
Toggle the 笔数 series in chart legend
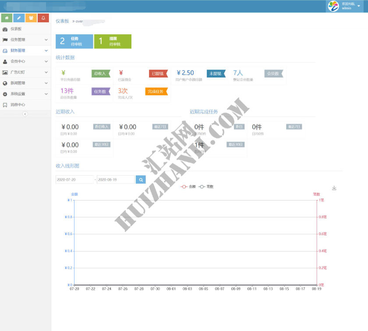(x=206, y=187)
